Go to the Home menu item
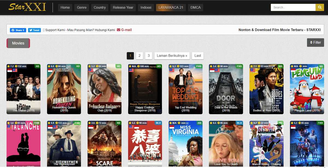The width and height of the screenshot is (328, 168). (65, 7)
